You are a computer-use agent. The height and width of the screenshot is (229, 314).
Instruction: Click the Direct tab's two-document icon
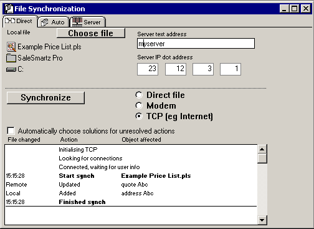click(x=10, y=21)
